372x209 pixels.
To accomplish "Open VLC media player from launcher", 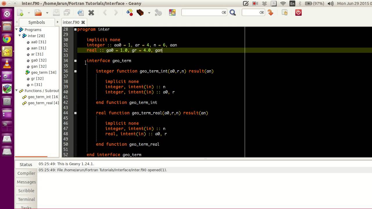I will (7, 64).
